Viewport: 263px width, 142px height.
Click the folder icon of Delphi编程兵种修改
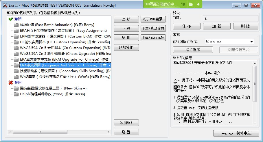click(16, 94)
